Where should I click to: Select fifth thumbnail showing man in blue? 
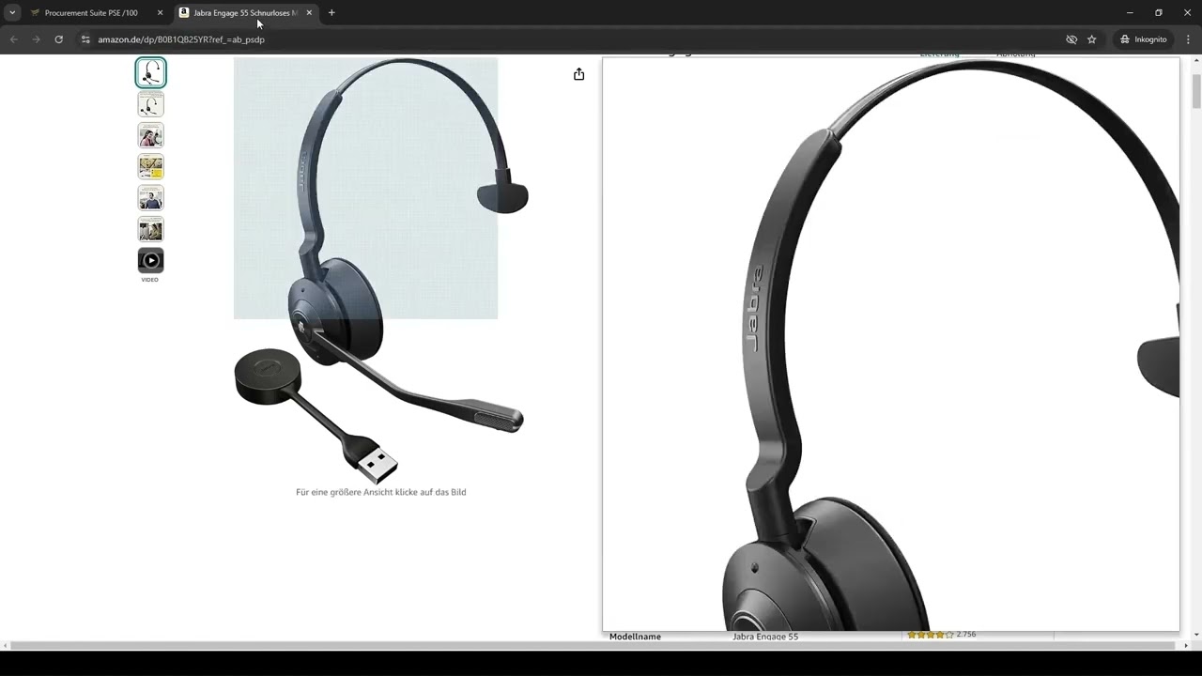coord(150,198)
